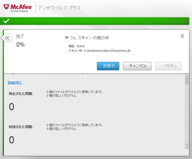Click the wsdmon.dll scanning path

pos(99,51)
